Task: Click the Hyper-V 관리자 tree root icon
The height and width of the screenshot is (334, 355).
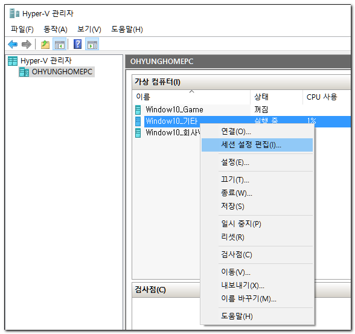Action: pos(13,61)
